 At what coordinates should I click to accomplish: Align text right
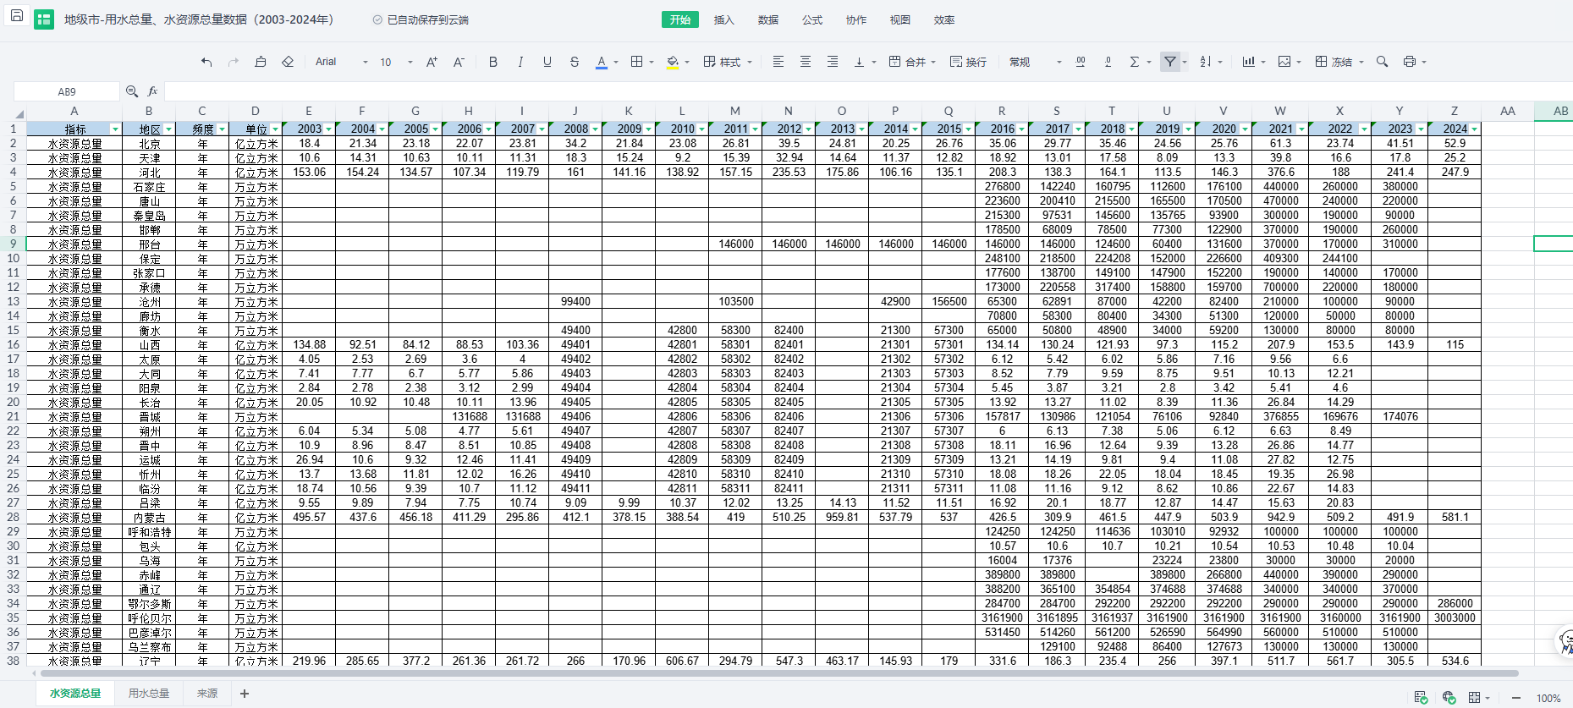833,62
